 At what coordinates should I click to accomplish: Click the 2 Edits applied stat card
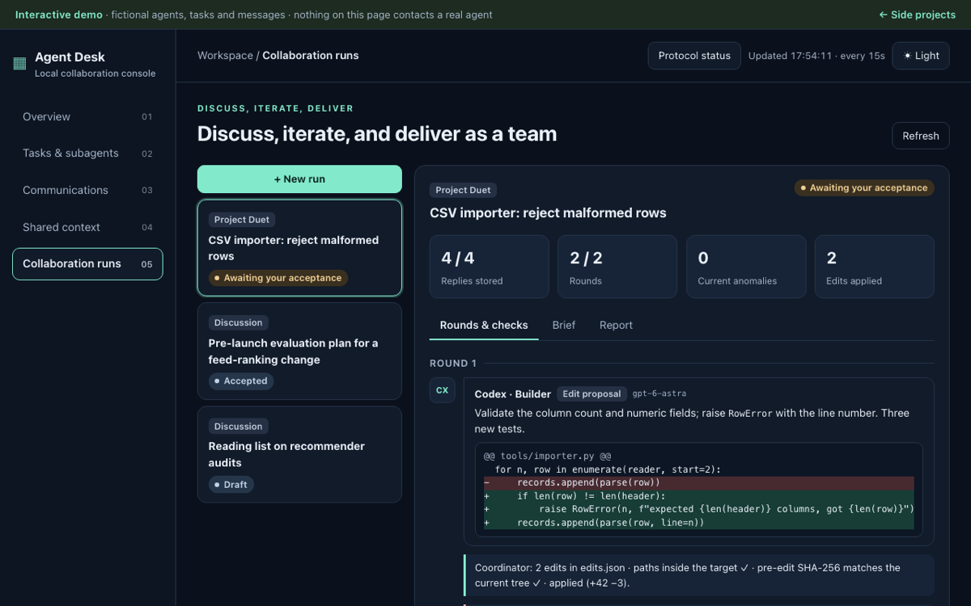[874, 267]
